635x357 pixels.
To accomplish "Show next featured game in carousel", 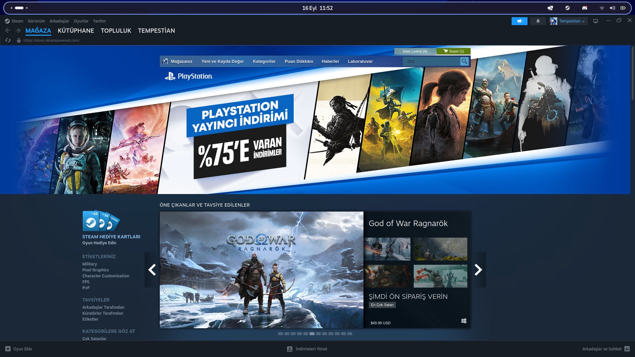I will (478, 270).
